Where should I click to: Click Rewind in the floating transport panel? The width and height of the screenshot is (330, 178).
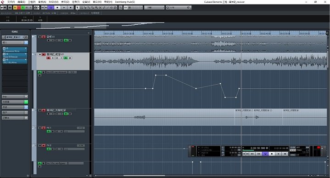tap(252, 154)
